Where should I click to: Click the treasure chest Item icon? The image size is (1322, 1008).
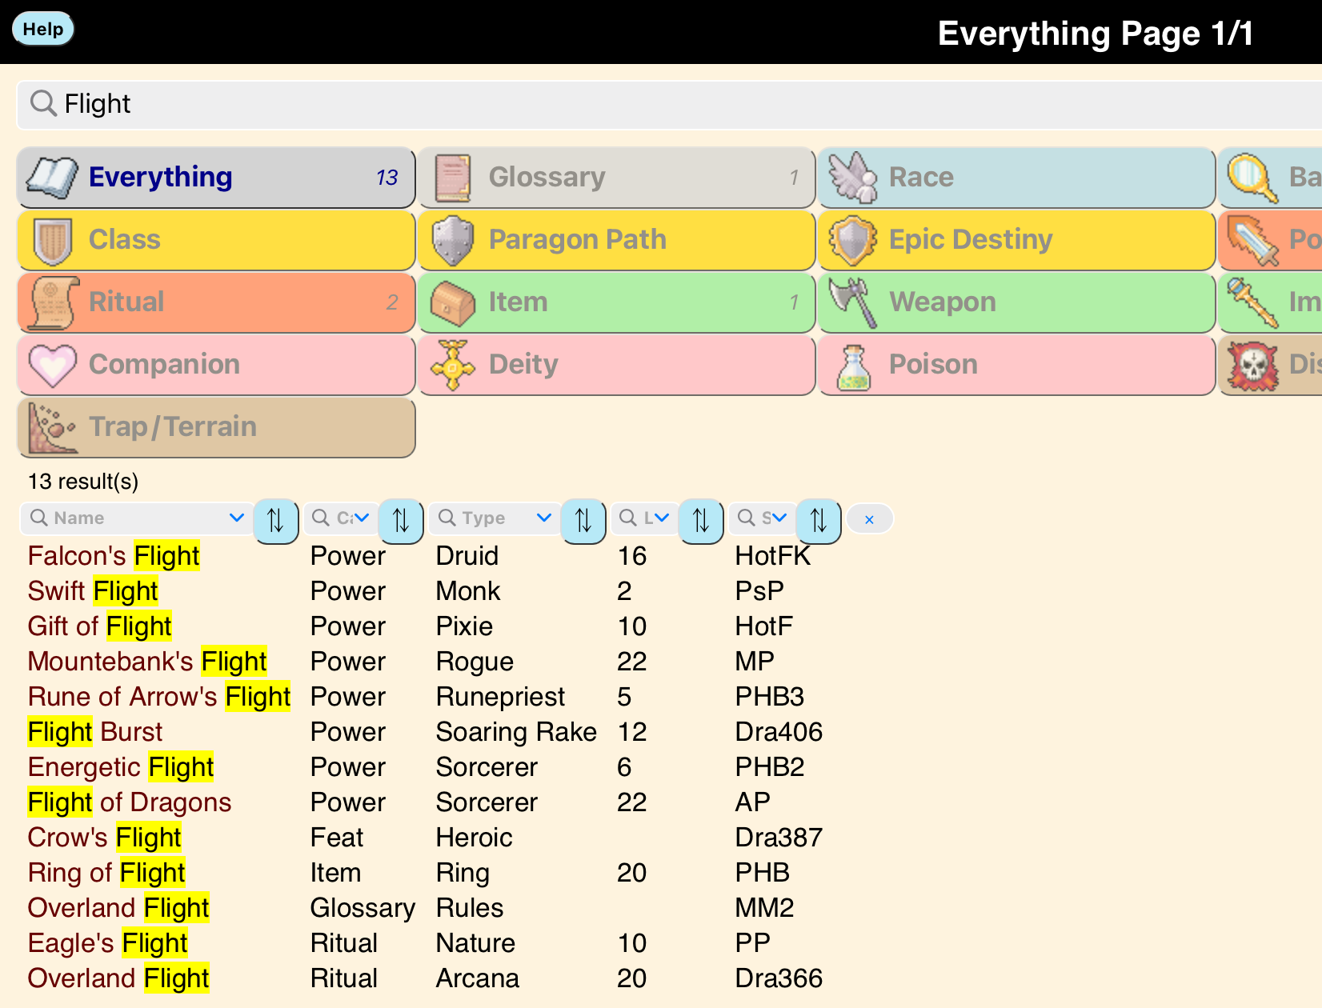453,303
